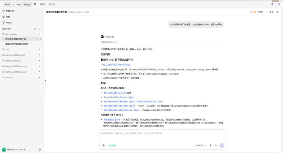Click the round icon at input box left
283x153 pixels.
coord(103,146)
